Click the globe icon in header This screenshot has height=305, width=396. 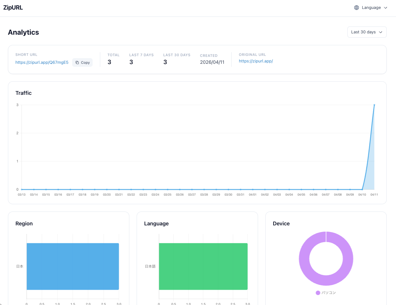(x=356, y=8)
